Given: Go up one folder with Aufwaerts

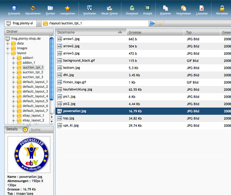Looking at the screenshot, I should tap(14, 8).
